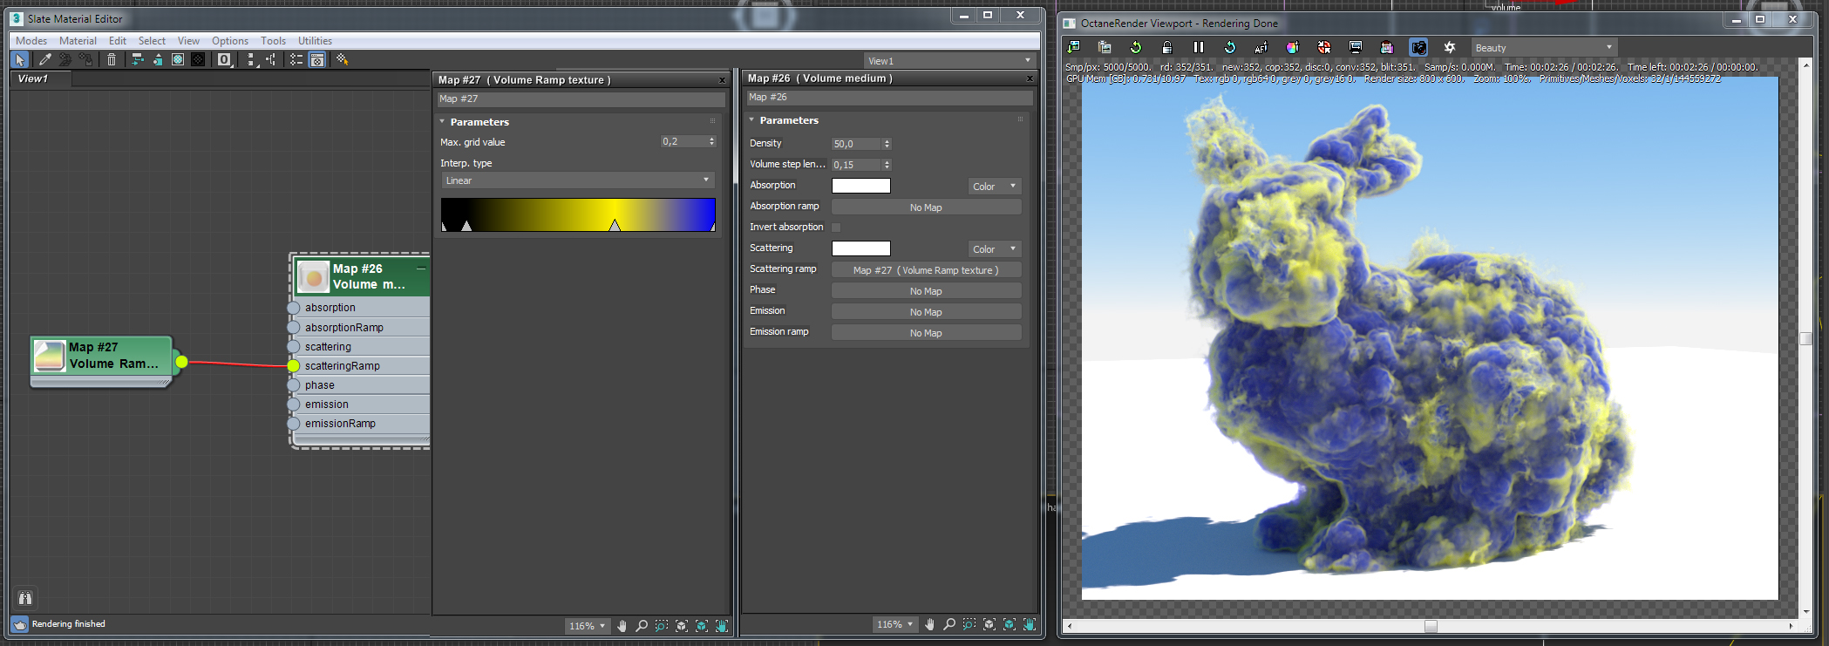Select Zoom tool below Map #27 panel

(x=642, y=626)
